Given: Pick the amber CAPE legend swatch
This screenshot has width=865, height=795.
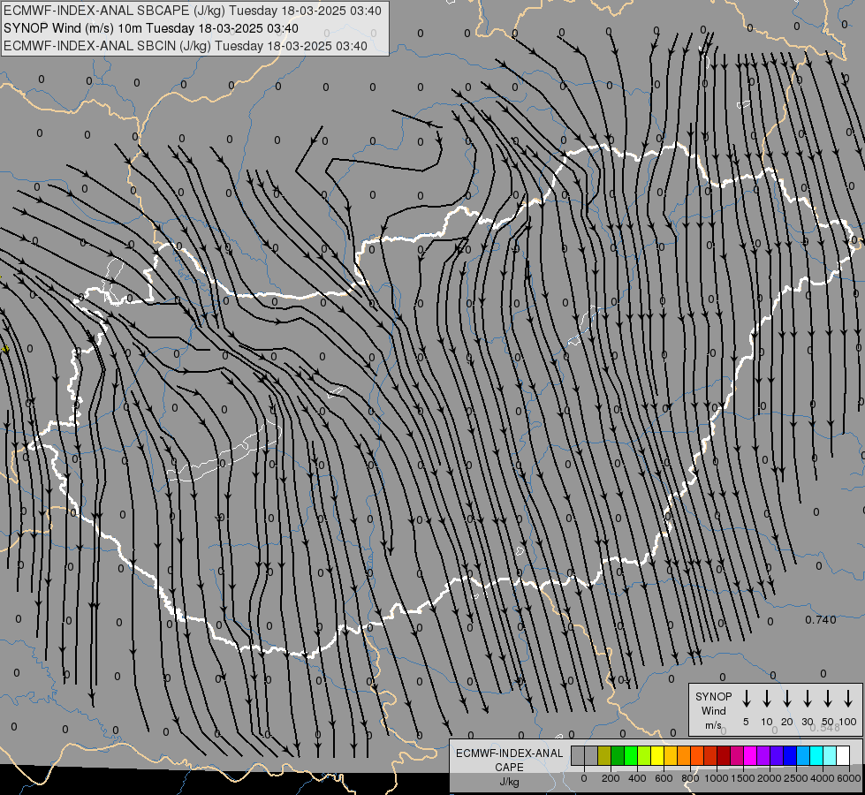Looking at the screenshot, I should [671, 755].
